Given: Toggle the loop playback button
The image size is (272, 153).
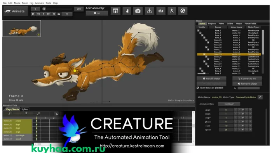Looking at the screenshot, I should tap(59, 14).
